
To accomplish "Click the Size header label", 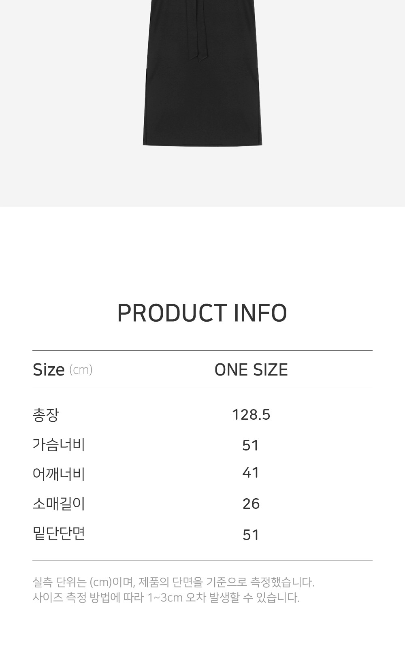I will point(49,369).
